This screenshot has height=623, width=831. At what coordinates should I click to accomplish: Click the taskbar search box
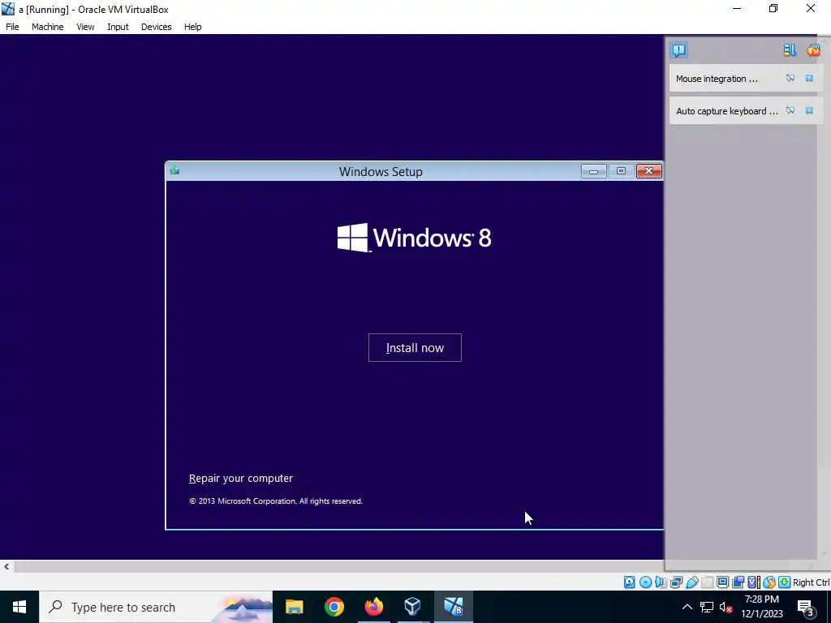[x=155, y=607]
